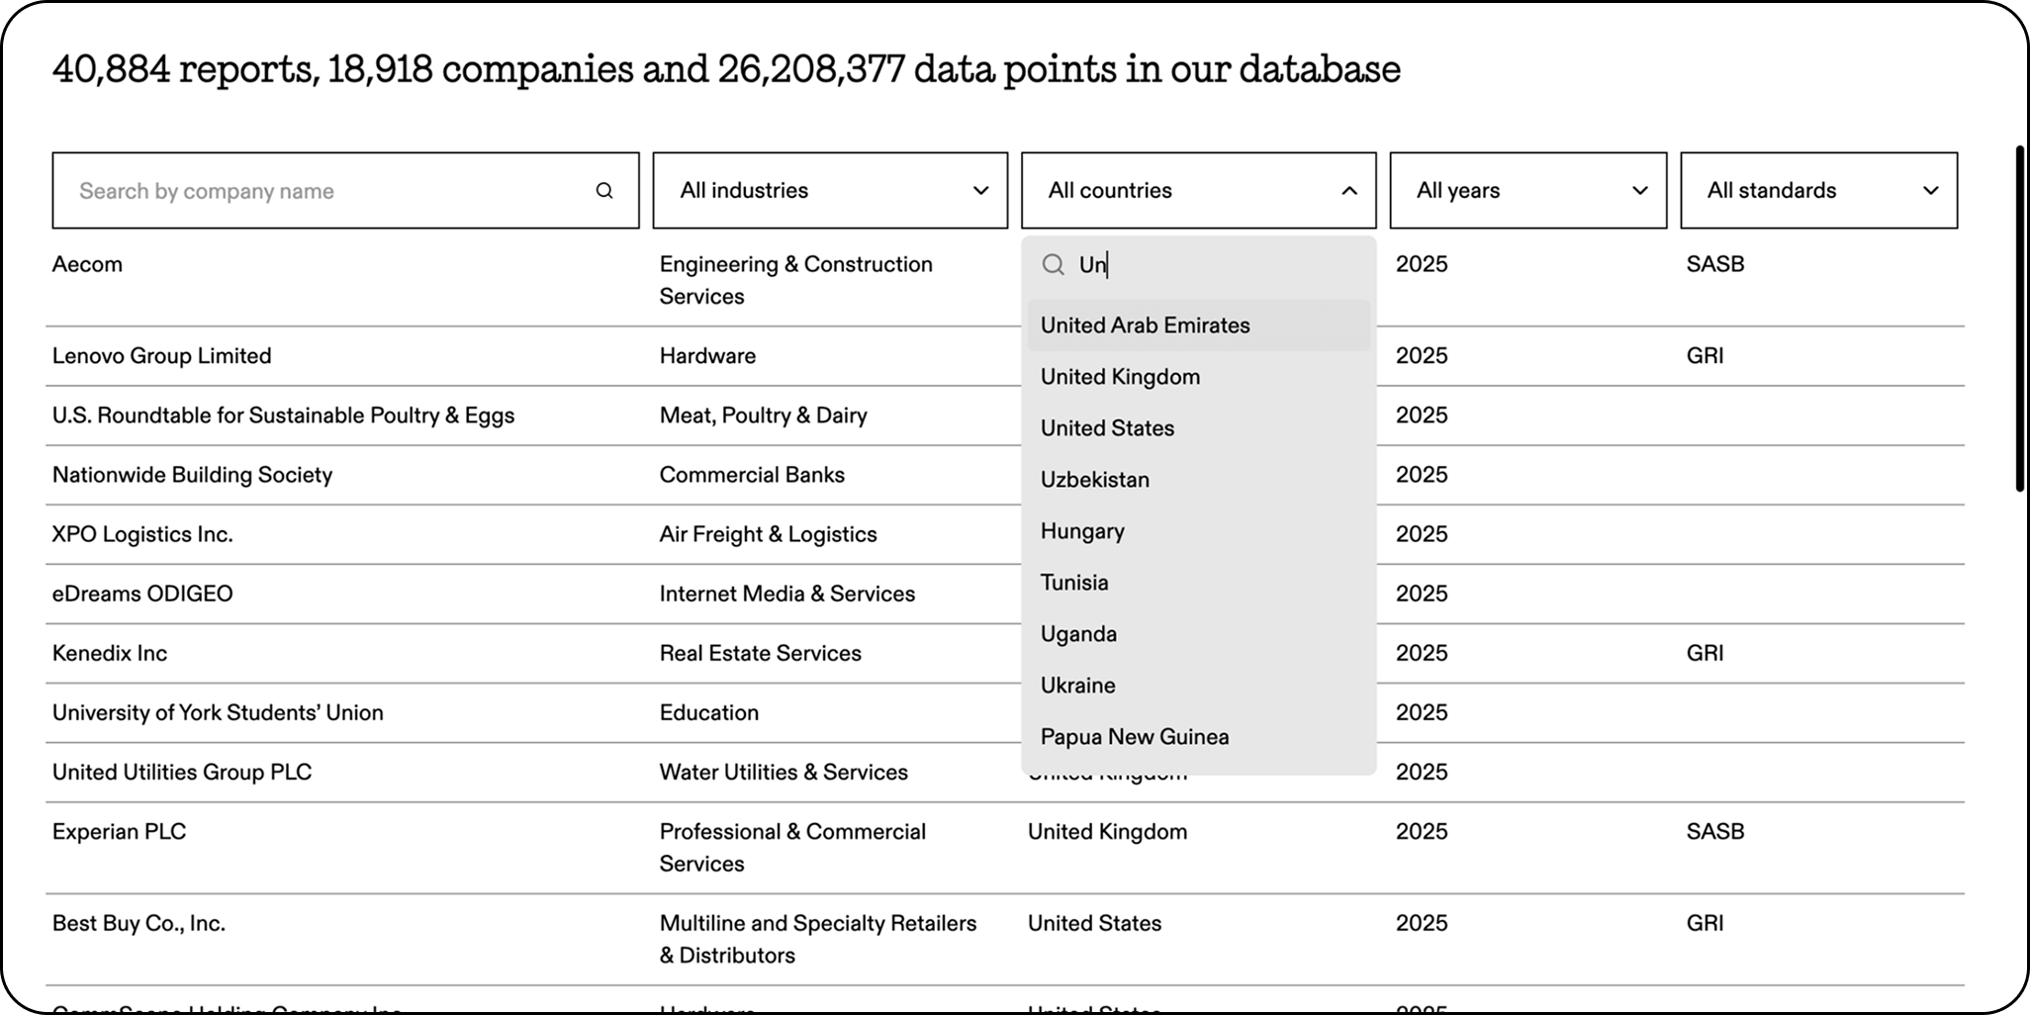The width and height of the screenshot is (2030, 1015).
Task: Select United States in country list
Action: pyautogui.click(x=1198, y=428)
